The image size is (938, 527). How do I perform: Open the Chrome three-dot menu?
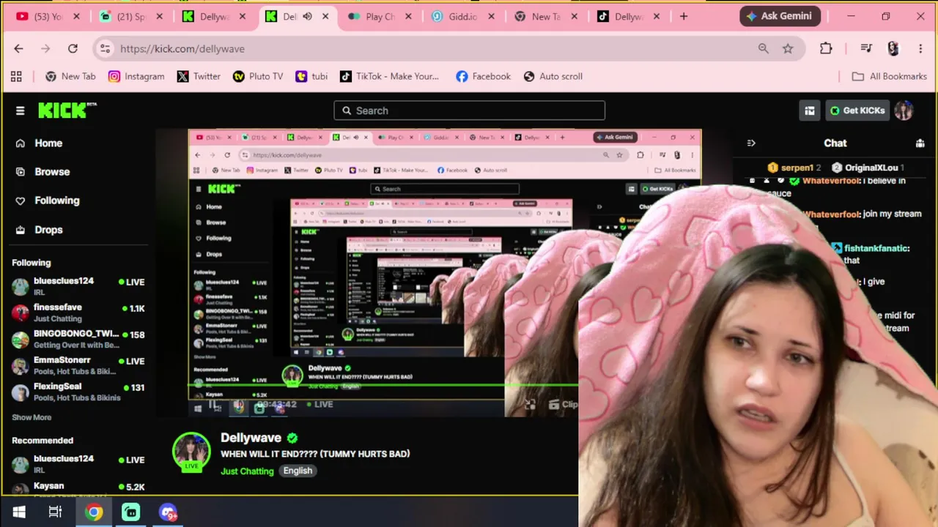point(920,48)
